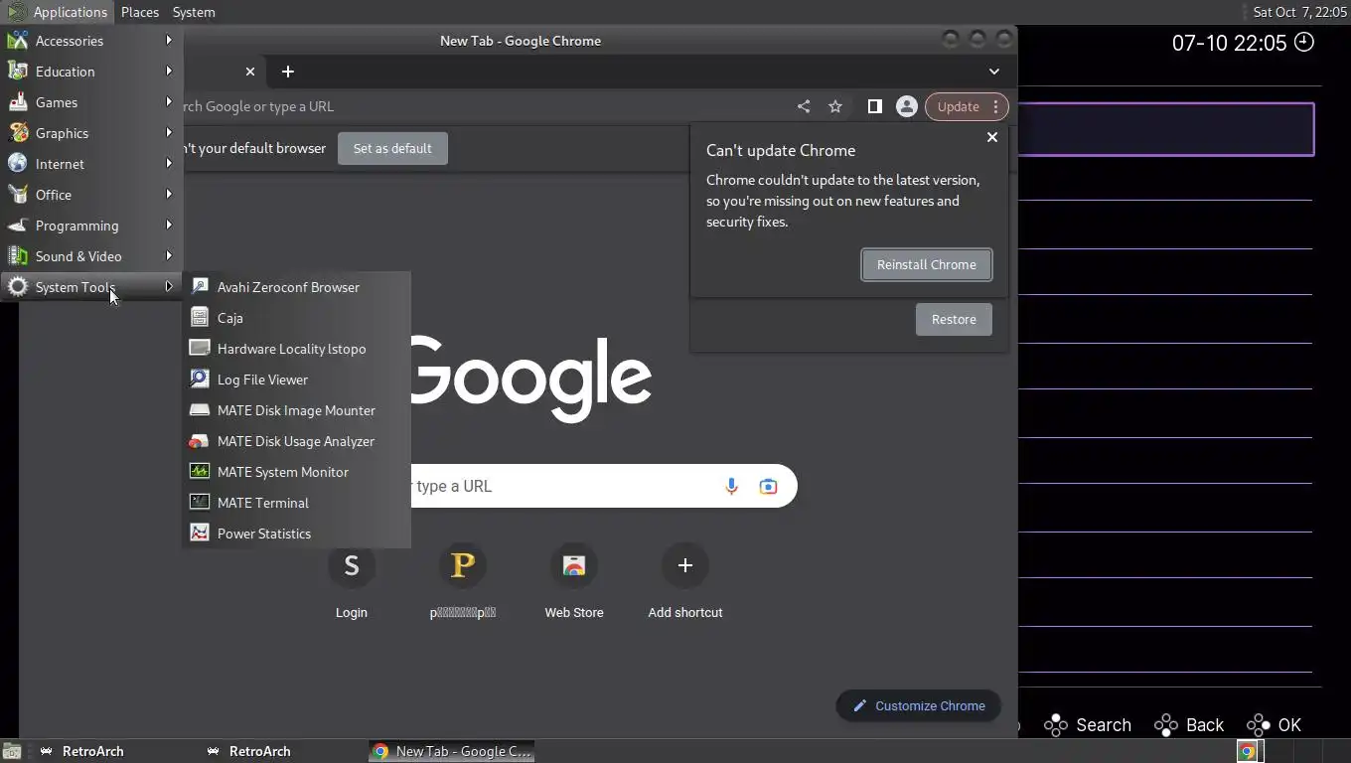Launch Log File Viewer
Viewport: 1351px width, 763px height.
296,380
